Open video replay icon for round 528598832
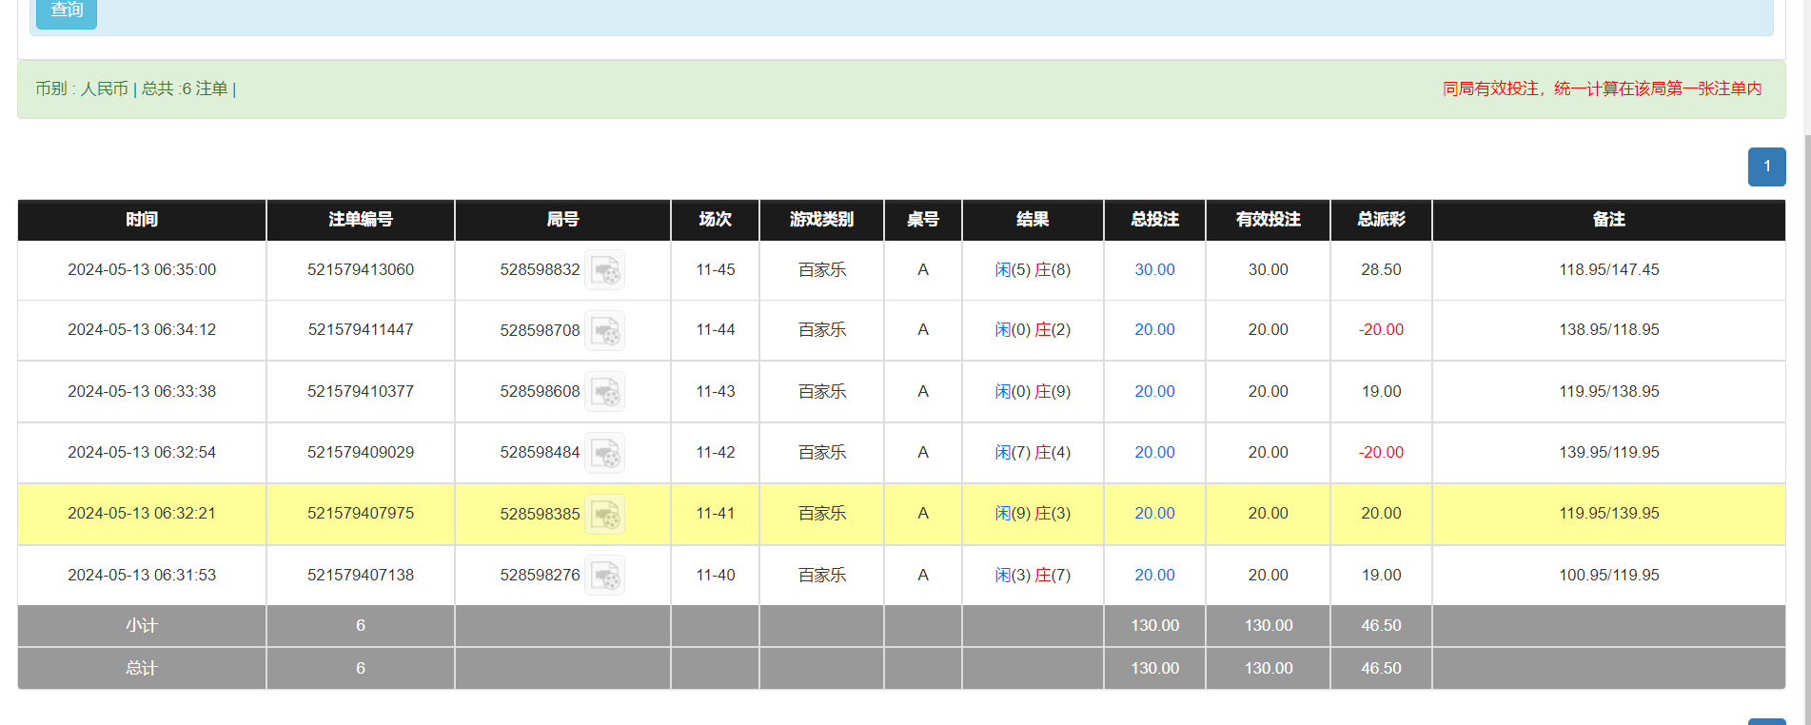 click(604, 270)
